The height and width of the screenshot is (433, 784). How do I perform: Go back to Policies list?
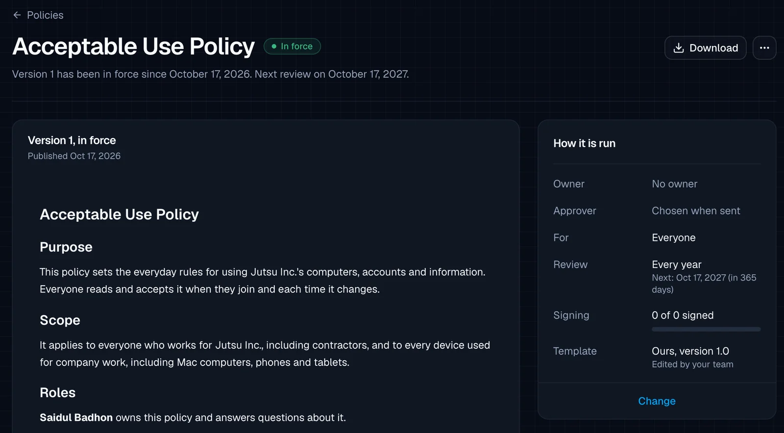click(38, 15)
